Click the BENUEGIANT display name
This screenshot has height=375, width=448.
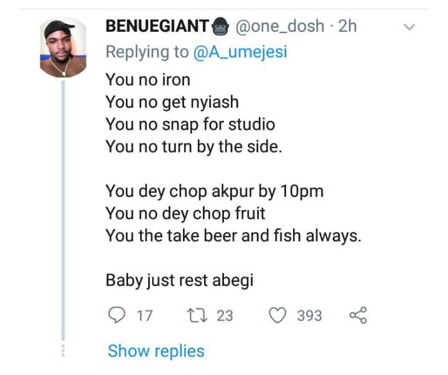157,26
